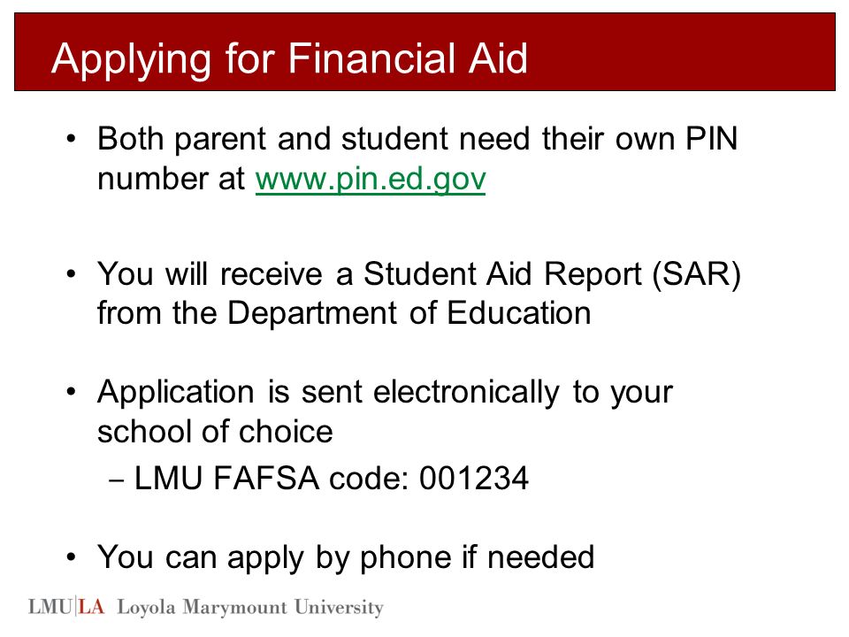Click the bullet dot before Both parent
Image resolution: width=849 pixels, height=637 pixels.
coord(72,139)
